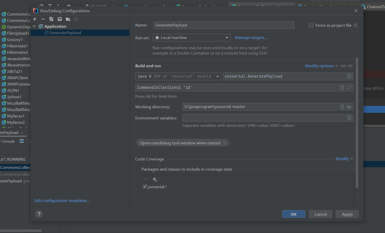The width and height of the screenshot is (385, 233).
Task: Sort configurations alphabetically icon
Action: tap(76, 19)
